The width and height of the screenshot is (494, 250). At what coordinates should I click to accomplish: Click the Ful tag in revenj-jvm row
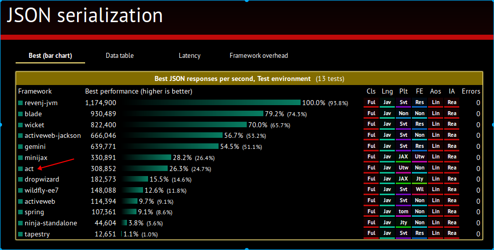372,103
